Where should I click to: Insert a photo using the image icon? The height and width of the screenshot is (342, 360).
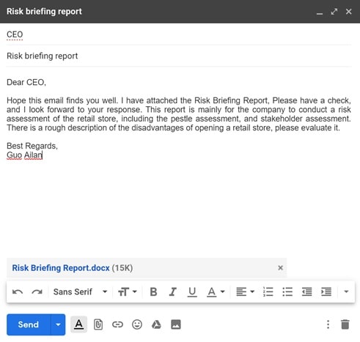[176, 324]
